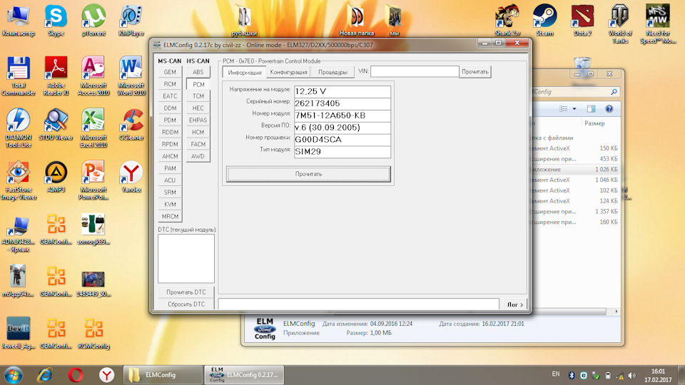Launch AIMP3 desktop shortcut

pyautogui.click(x=56, y=178)
